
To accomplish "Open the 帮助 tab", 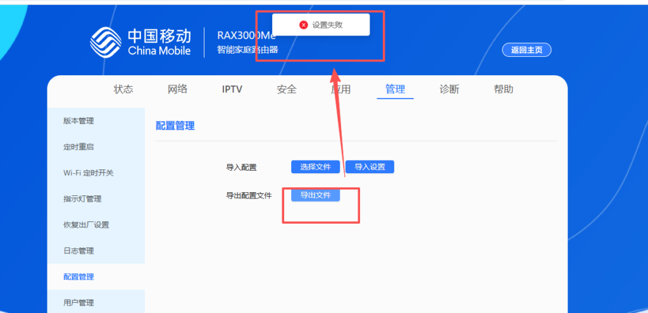I will point(503,89).
